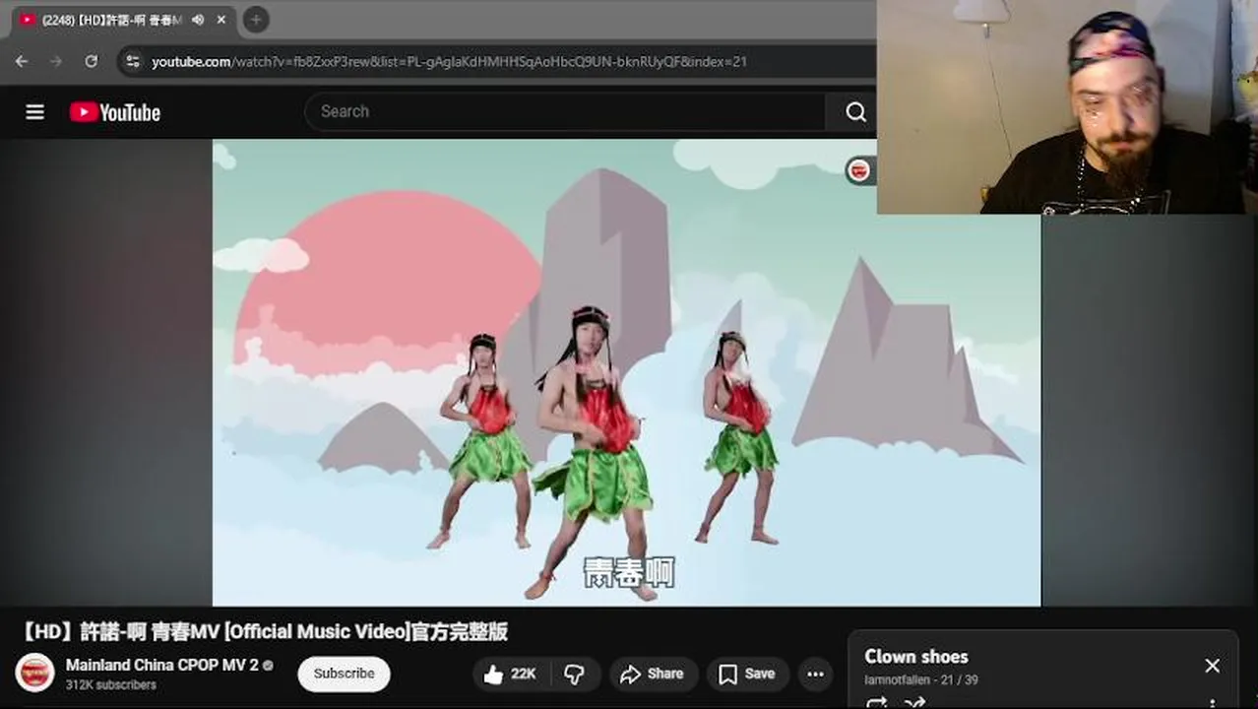Open Mainland China CPOP MV 2 channel avatar
This screenshot has width=1258, height=709.
[x=34, y=673]
